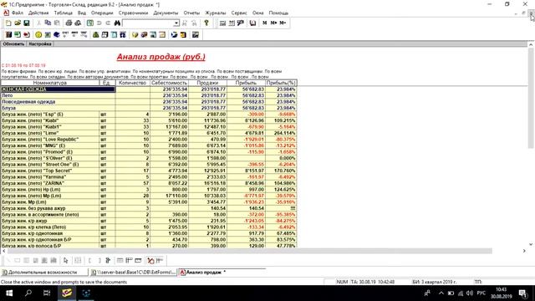
Task: Open the Таблица menu
Action: [64, 13]
